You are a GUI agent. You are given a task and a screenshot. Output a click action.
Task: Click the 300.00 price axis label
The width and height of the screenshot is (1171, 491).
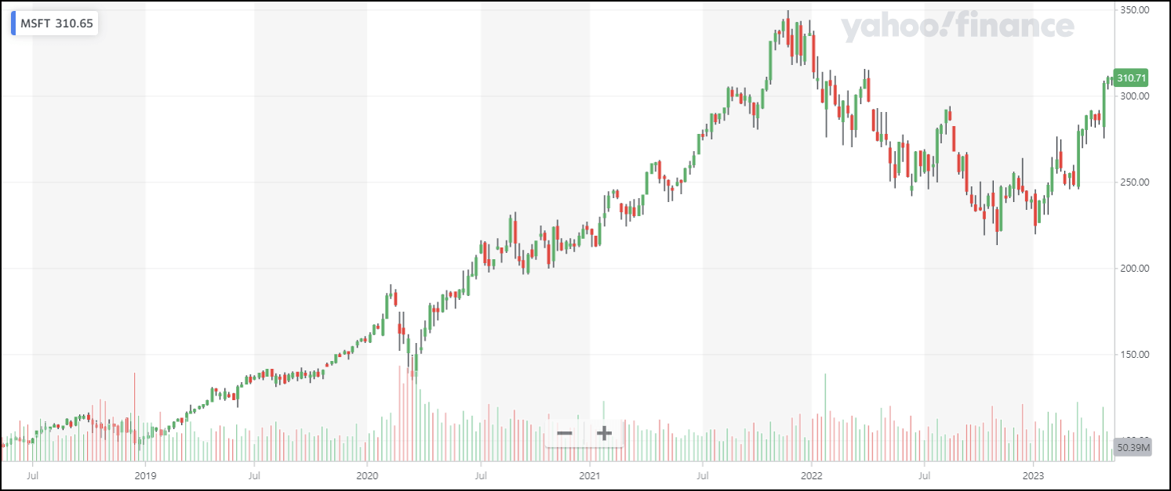(1135, 96)
